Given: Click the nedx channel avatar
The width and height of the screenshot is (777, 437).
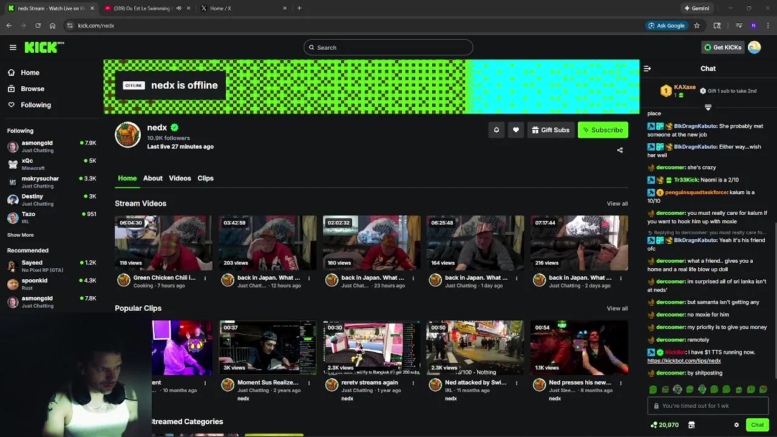Looking at the screenshot, I should click(128, 135).
